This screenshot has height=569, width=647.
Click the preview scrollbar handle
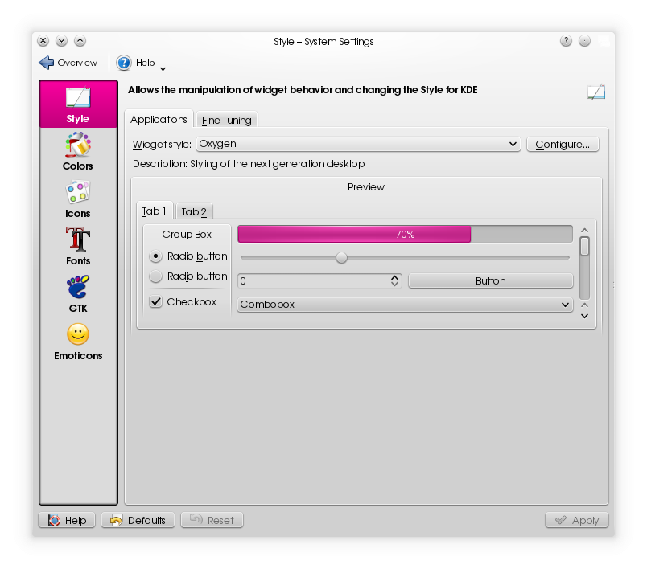[x=584, y=246]
